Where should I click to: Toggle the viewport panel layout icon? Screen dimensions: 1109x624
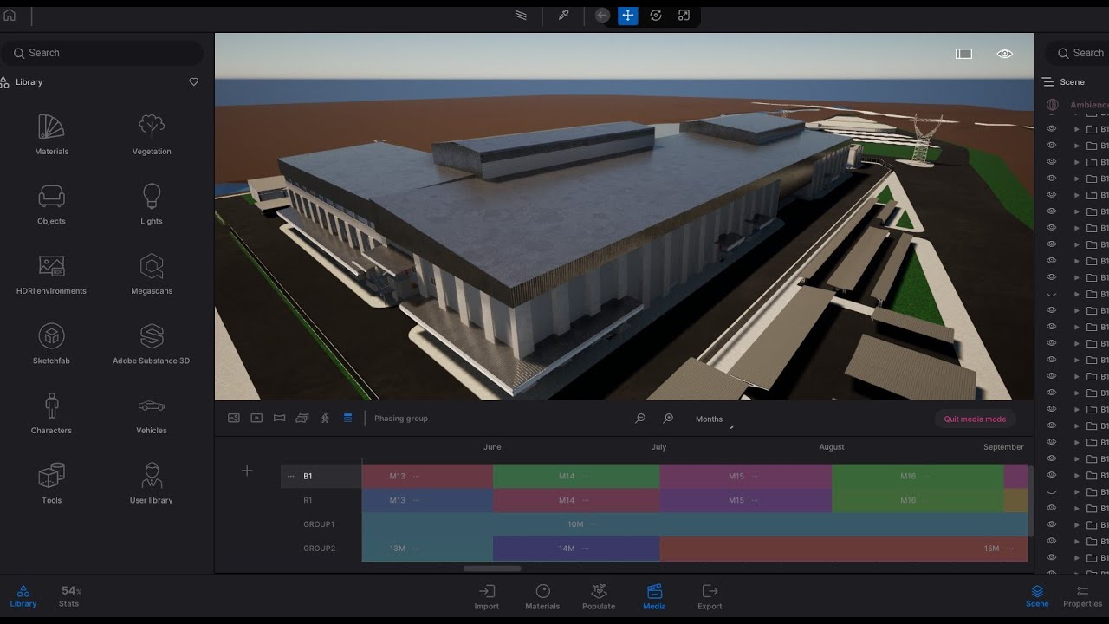point(963,54)
